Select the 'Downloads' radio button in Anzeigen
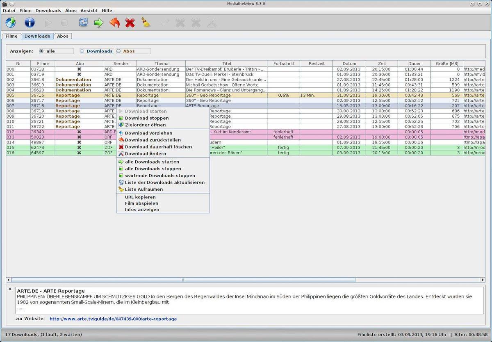492x342 pixels. pos(82,51)
